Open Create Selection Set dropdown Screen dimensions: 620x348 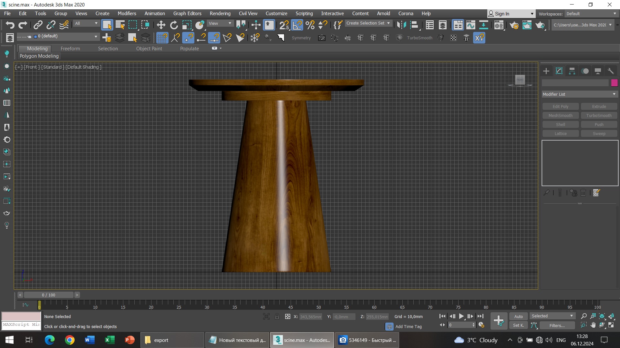368,23
